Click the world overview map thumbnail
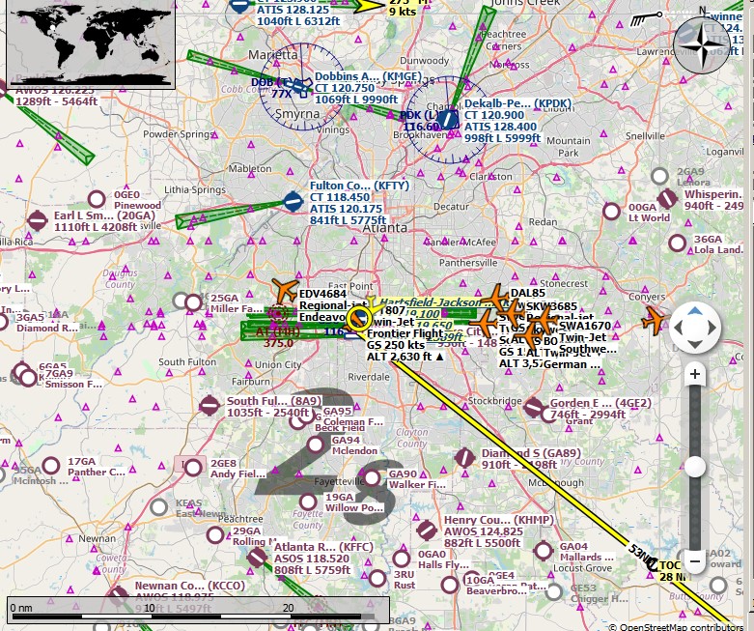 (91, 43)
